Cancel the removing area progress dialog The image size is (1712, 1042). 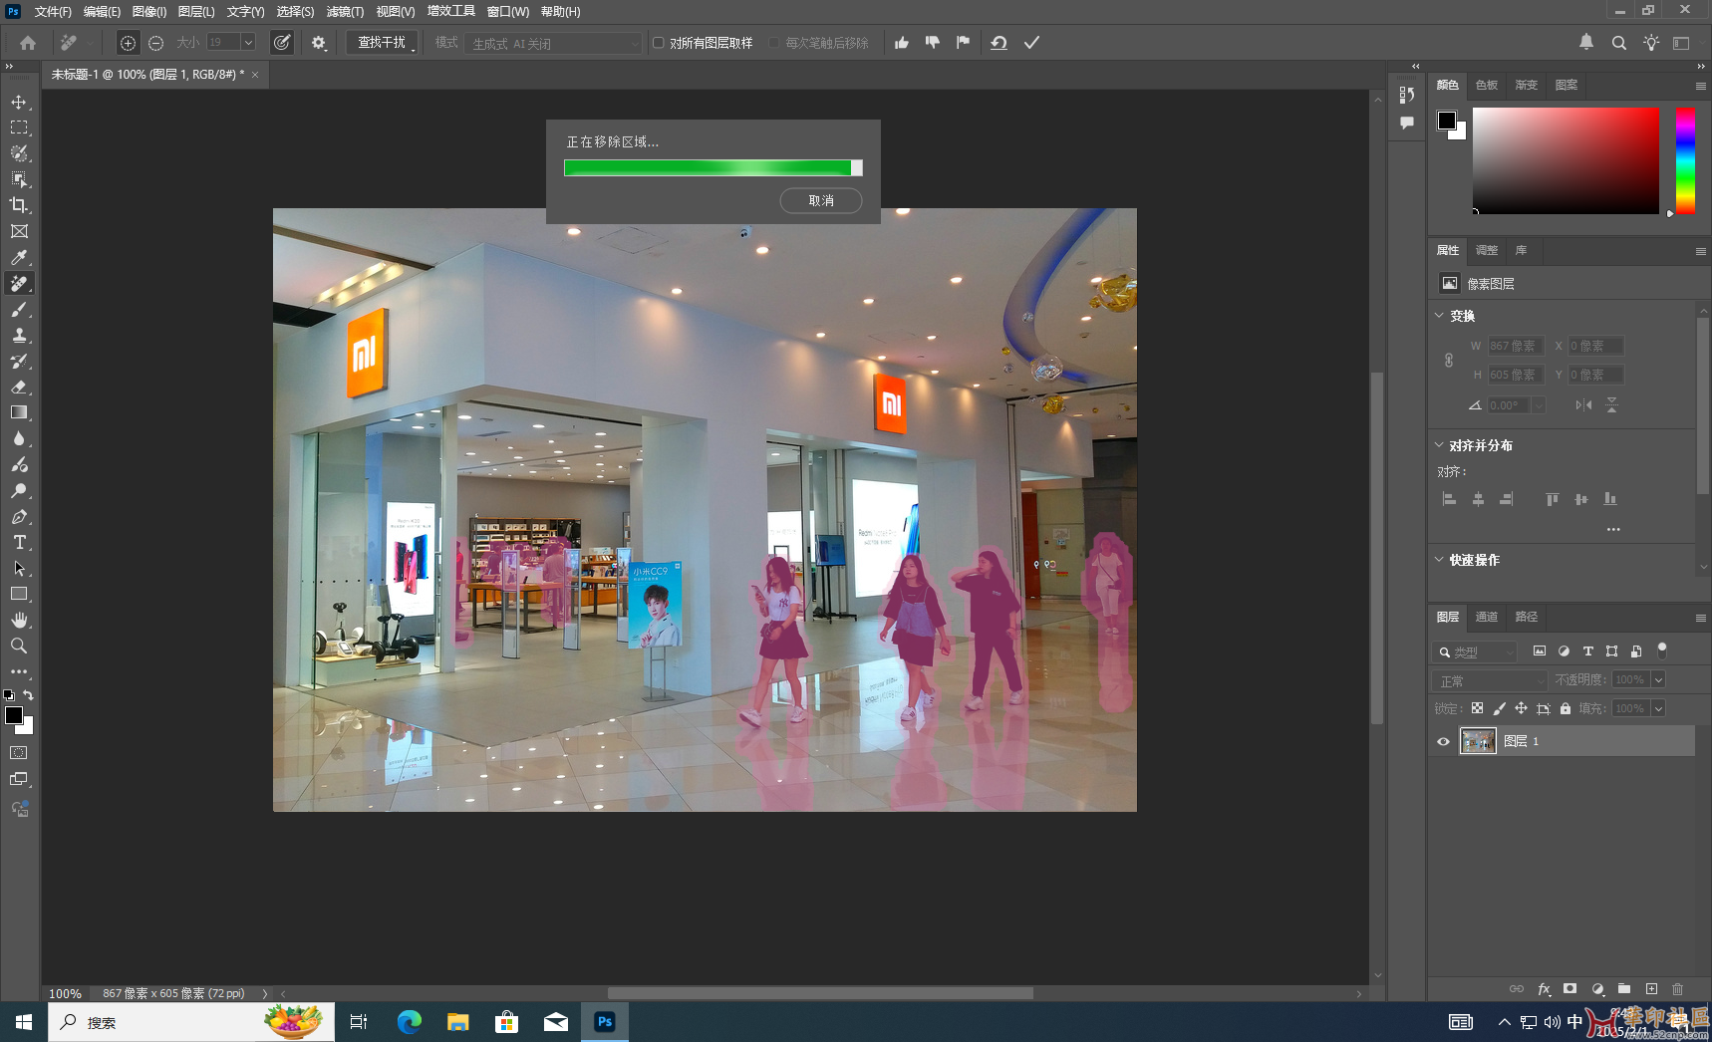821,200
